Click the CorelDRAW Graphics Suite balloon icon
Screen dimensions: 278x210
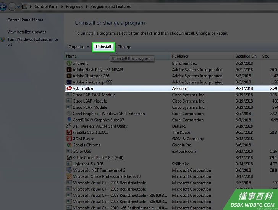coord(69,120)
